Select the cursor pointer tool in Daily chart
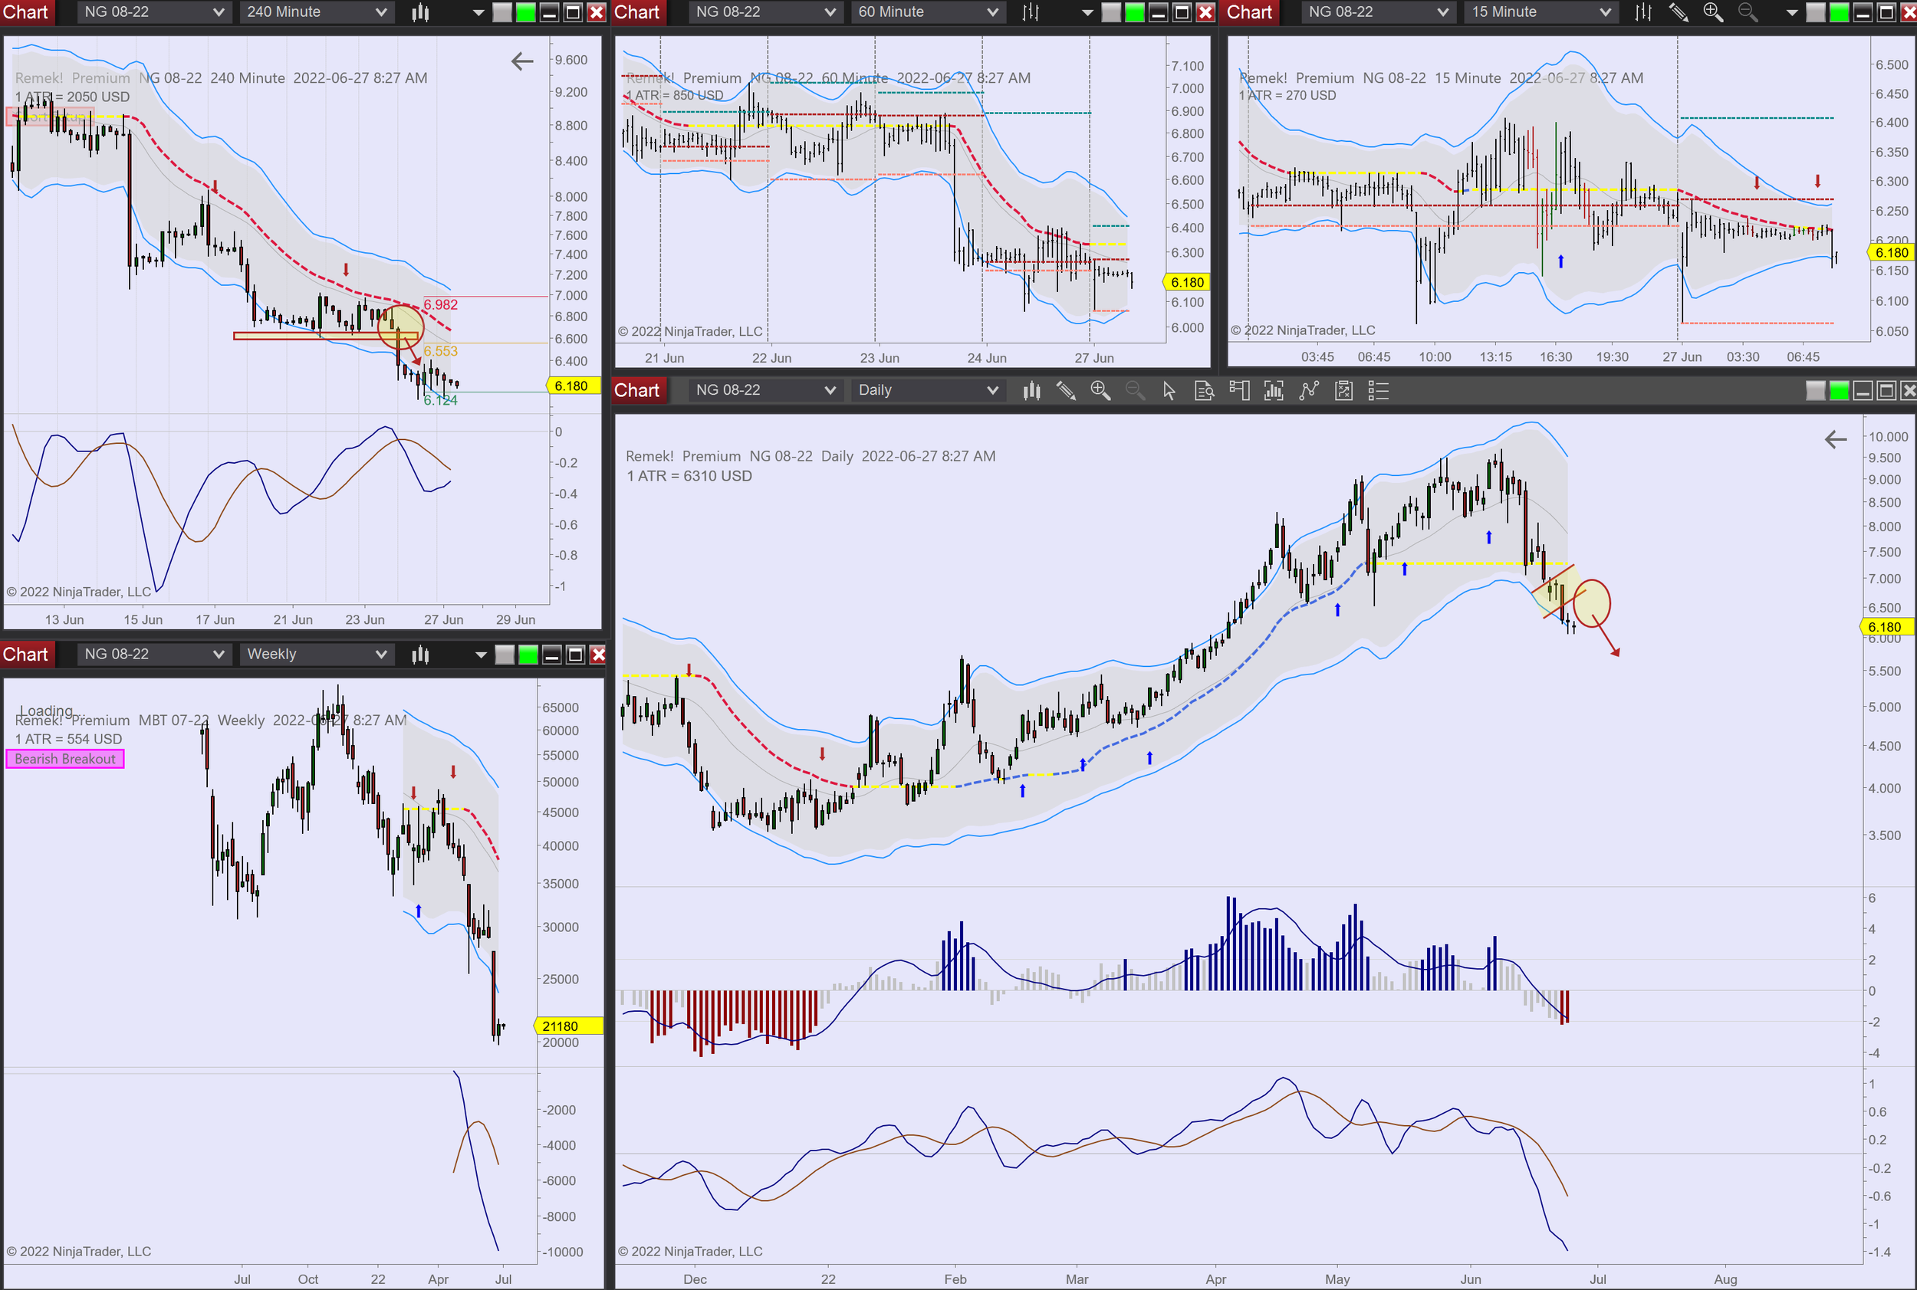The width and height of the screenshot is (1917, 1290). pos(1169,391)
